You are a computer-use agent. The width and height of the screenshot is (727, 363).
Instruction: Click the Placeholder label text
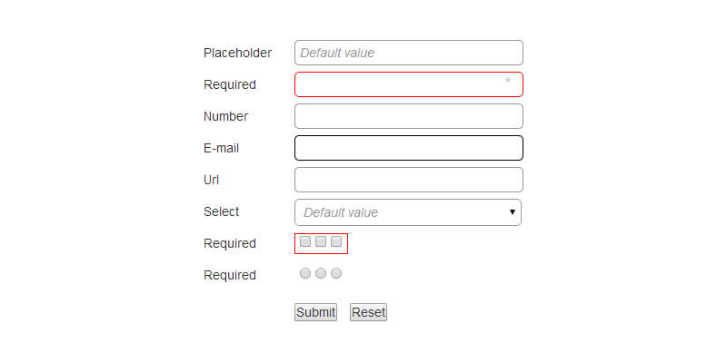pos(237,53)
